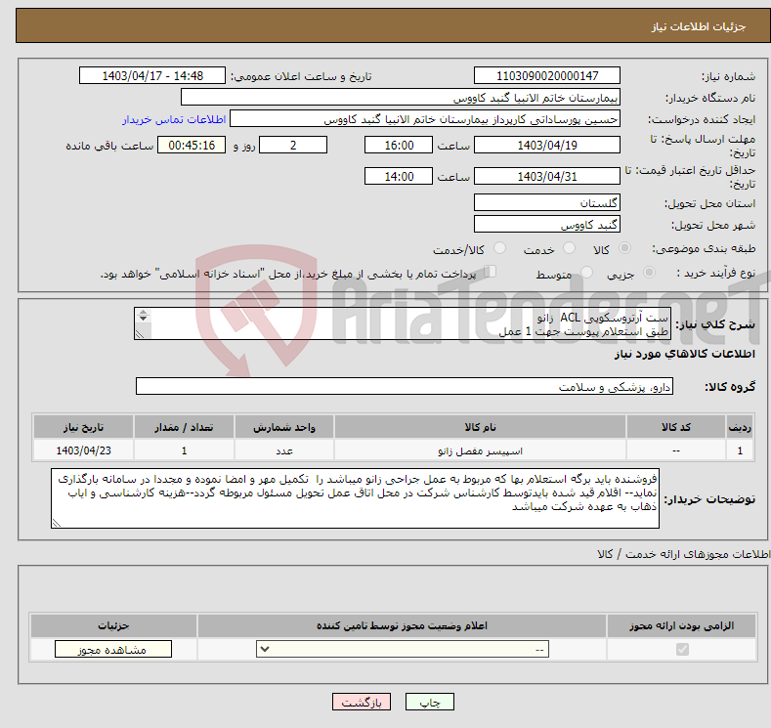Click the اطلاعات کالاهای مورد نیاز heading
Image resolution: width=771 pixels, height=728 pixels.
(684, 354)
